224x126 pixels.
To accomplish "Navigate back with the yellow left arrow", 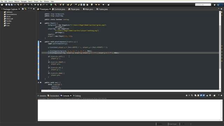I will pos(99,5).
